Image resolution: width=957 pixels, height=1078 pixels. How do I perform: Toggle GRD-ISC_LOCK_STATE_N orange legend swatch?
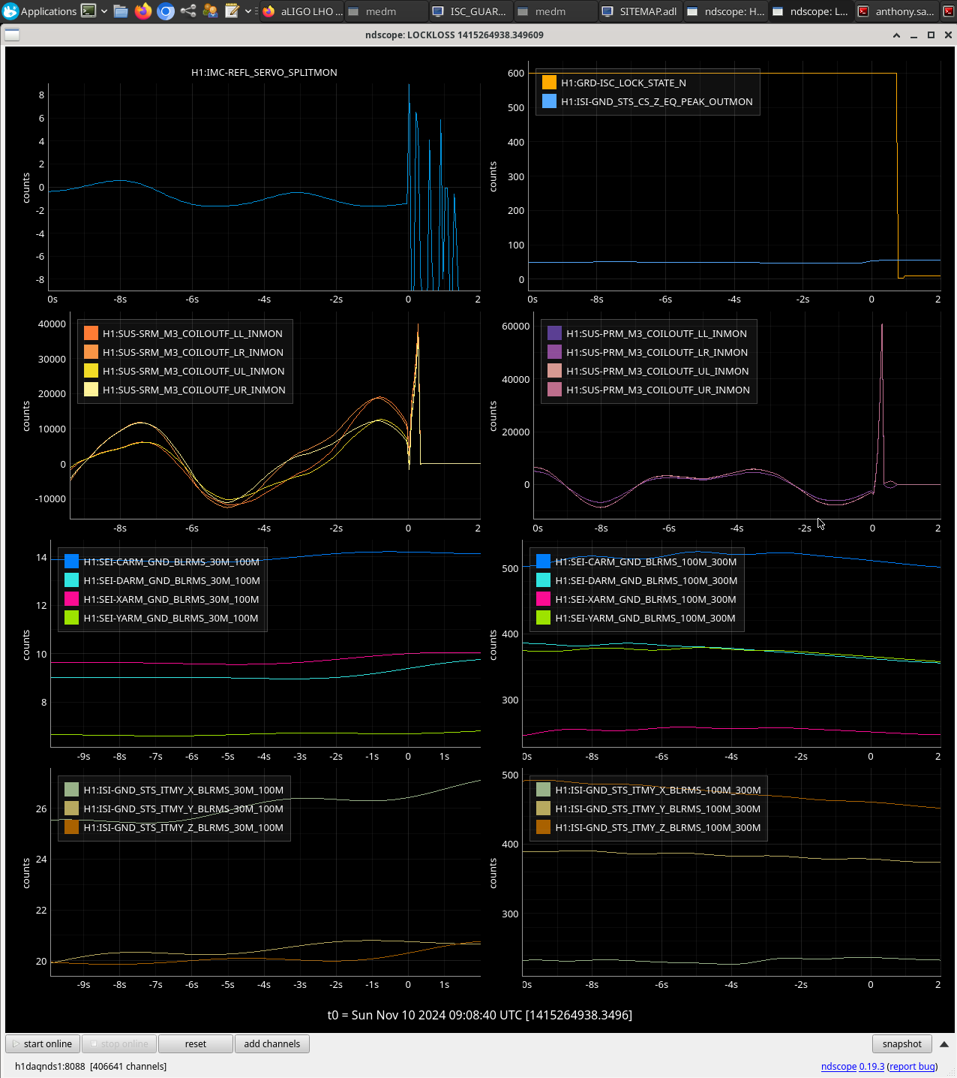tap(549, 83)
